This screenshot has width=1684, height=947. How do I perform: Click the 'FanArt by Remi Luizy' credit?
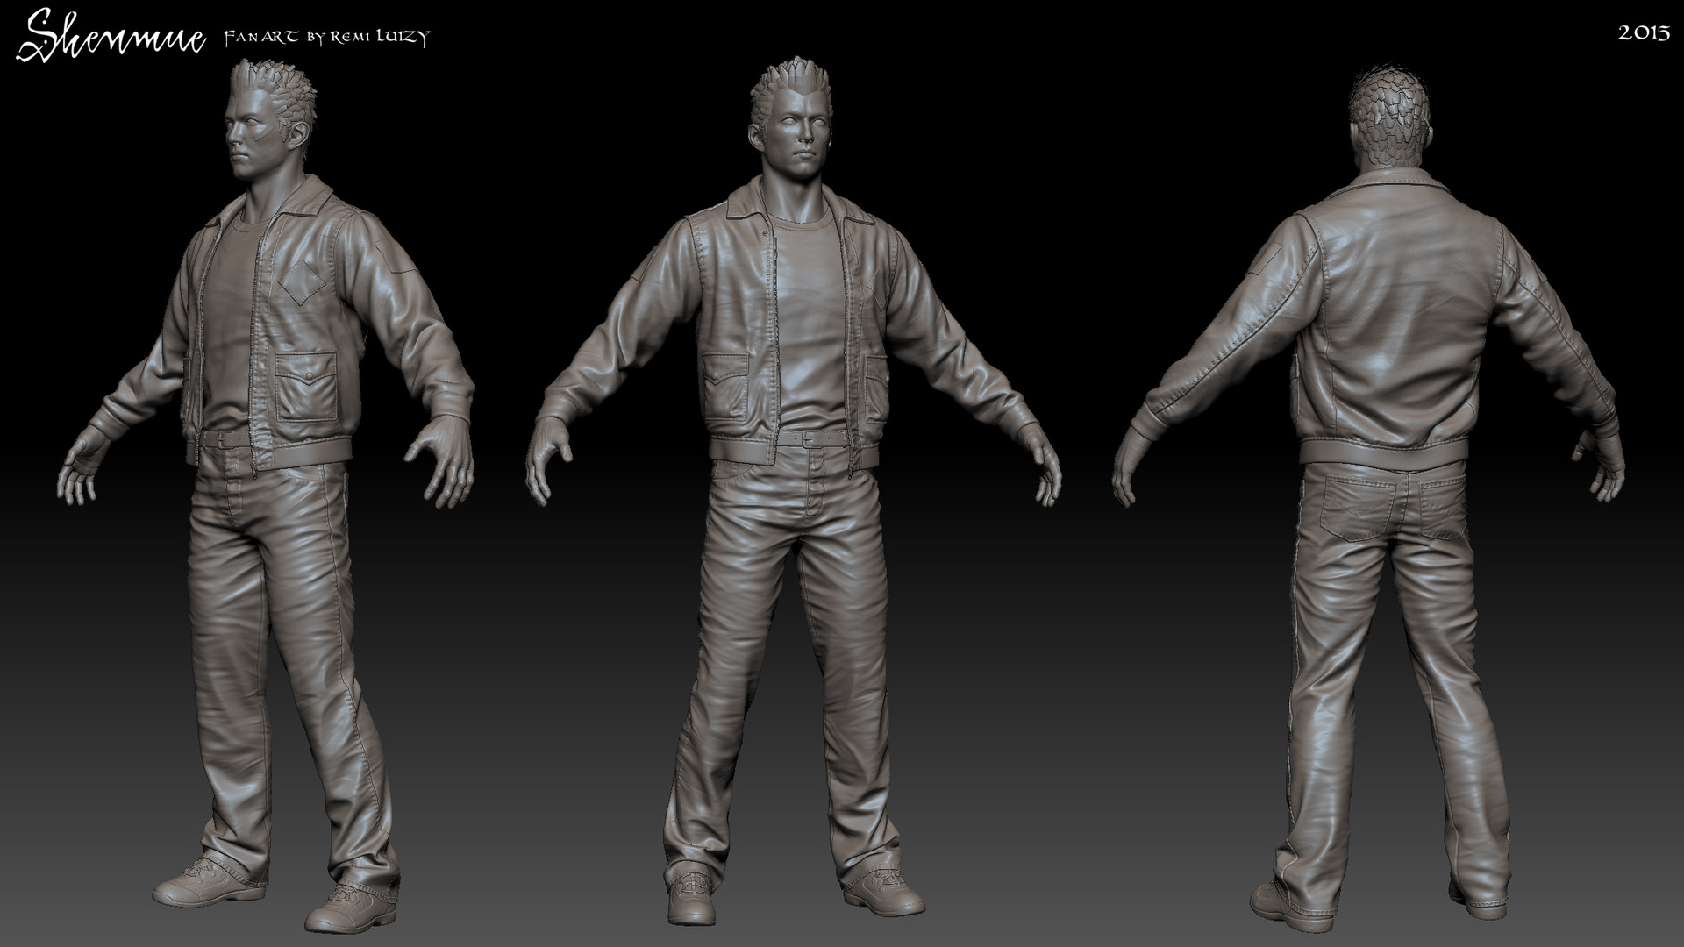pos(326,38)
